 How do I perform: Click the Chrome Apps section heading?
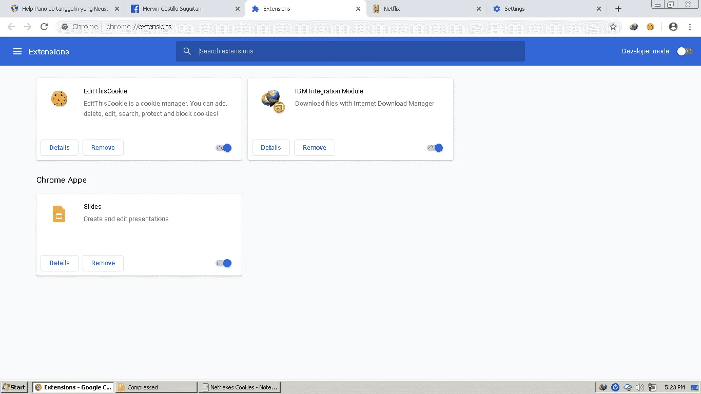pos(62,180)
